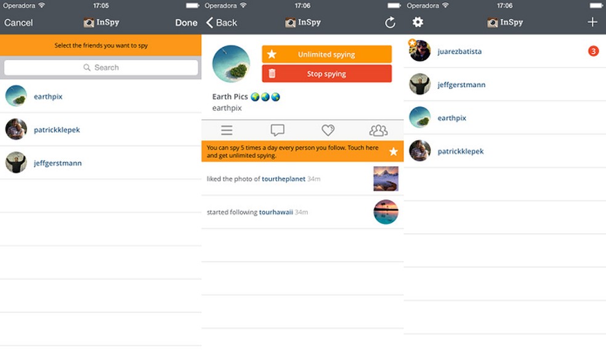View juarezbatista's red notification badge
The height and width of the screenshot is (358, 606).
[592, 52]
